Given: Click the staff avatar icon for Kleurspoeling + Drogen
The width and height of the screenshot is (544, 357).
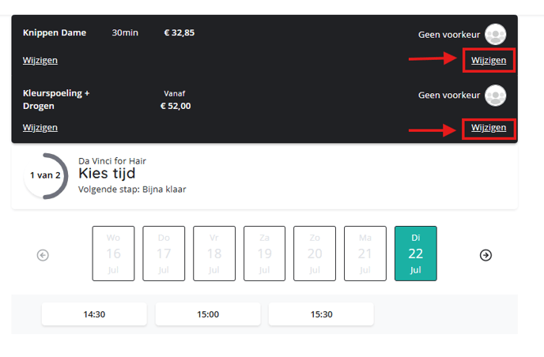Looking at the screenshot, I should [495, 96].
